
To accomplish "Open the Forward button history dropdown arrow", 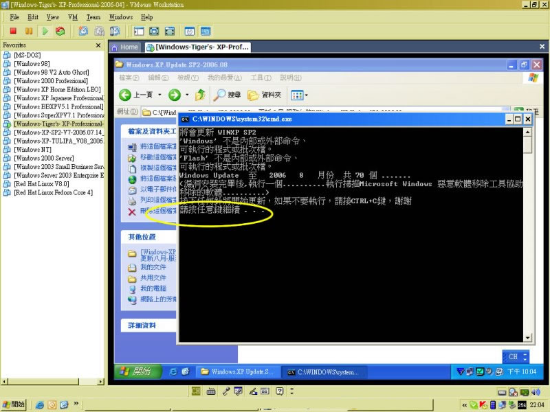I will [x=187, y=95].
